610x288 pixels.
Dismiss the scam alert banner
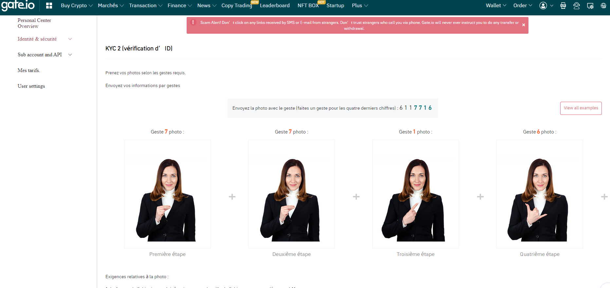click(x=524, y=25)
